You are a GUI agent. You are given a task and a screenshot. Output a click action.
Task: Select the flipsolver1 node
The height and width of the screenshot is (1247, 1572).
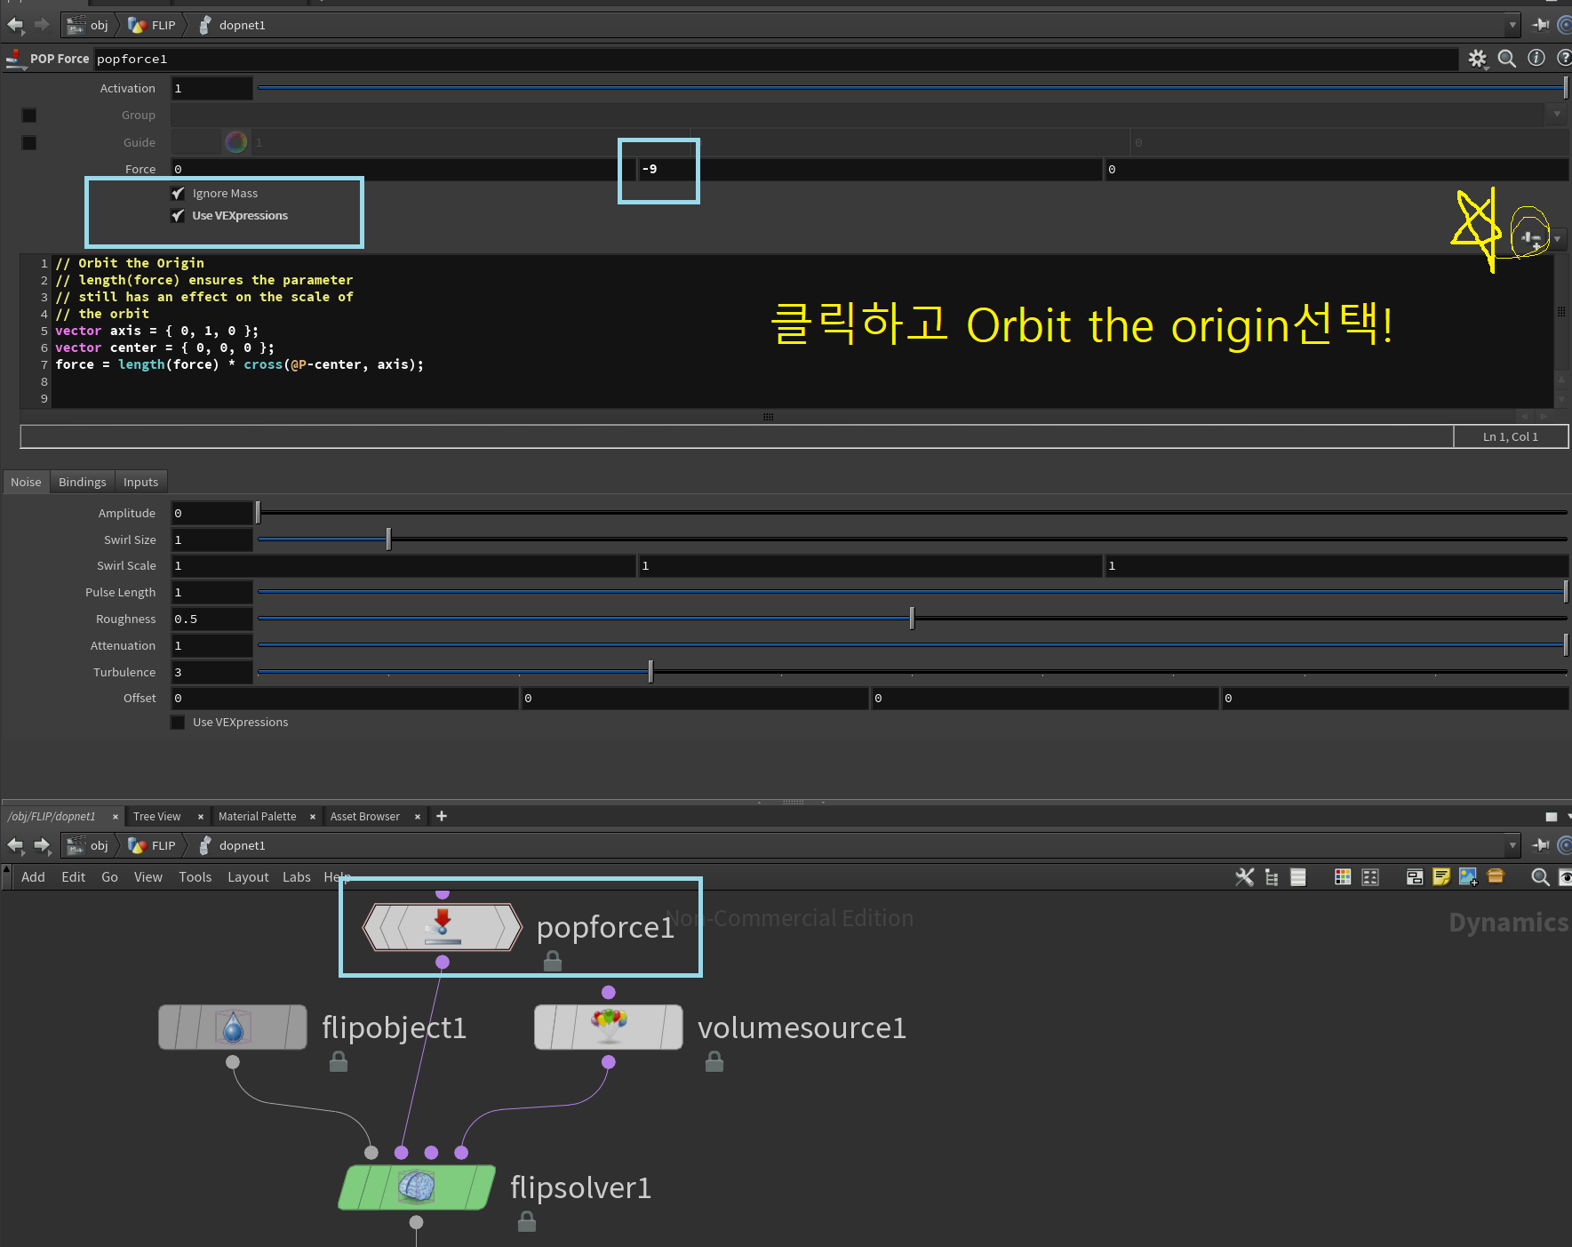416,1187
